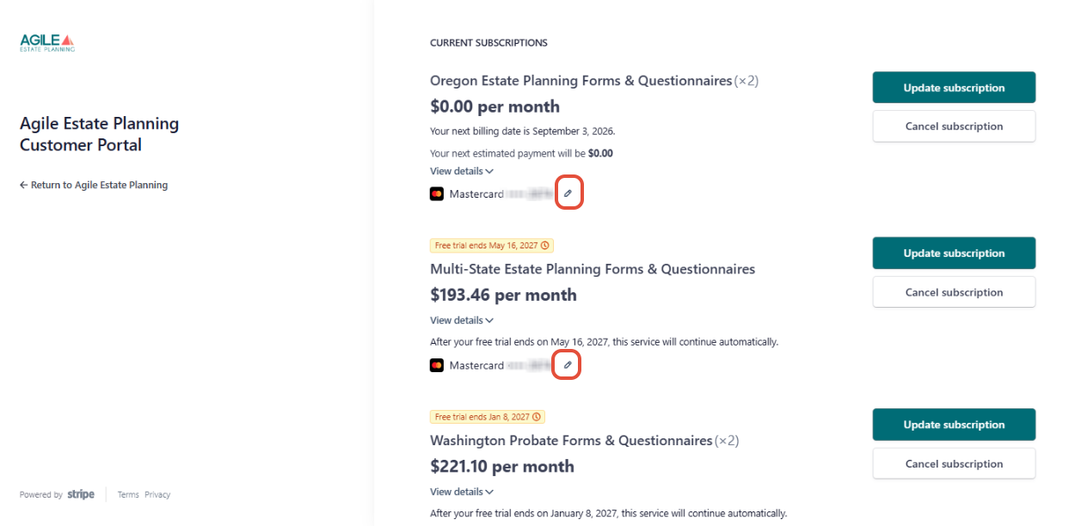Edit Mastercard for Oregon Estate Planning subscription
1069x526 pixels.
(x=568, y=193)
